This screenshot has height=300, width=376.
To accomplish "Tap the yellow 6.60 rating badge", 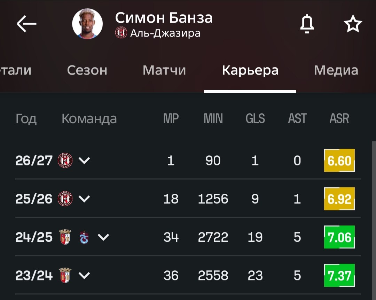I will click(339, 160).
